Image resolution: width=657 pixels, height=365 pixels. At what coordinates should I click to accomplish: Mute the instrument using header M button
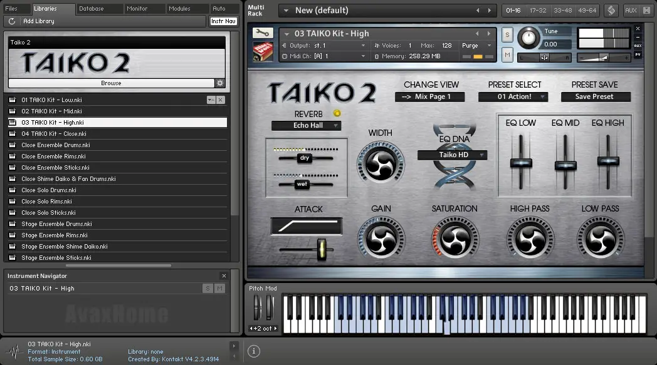coord(507,55)
